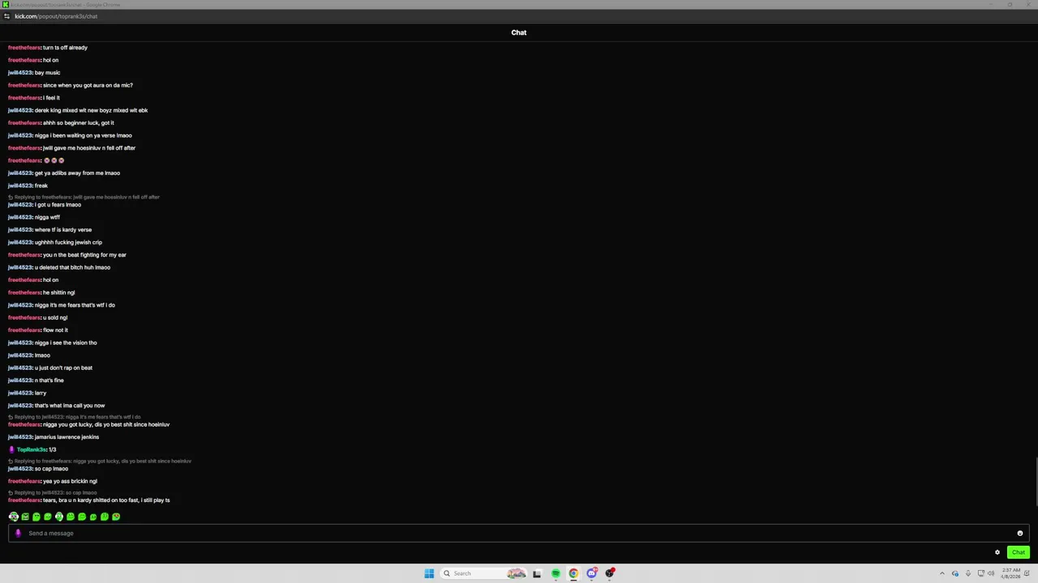View site information icon beside kick.com URL
Screen dimensions: 1038x583
click(x=6, y=16)
